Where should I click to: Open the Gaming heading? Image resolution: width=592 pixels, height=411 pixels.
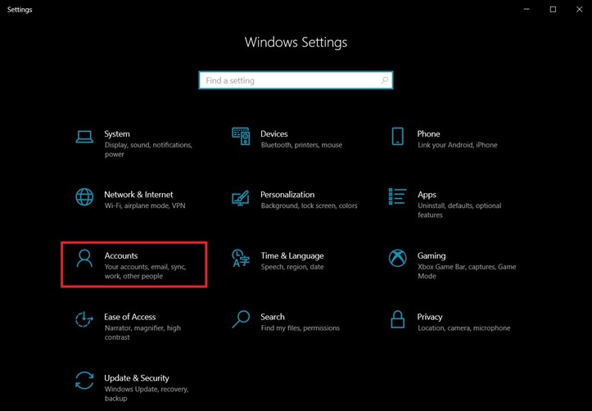[x=432, y=256]
